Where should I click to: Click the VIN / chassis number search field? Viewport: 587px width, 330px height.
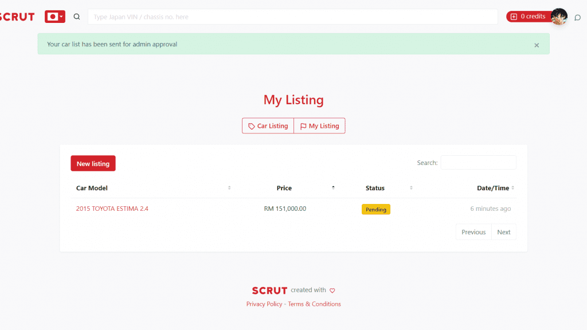(x=293, y=17)
